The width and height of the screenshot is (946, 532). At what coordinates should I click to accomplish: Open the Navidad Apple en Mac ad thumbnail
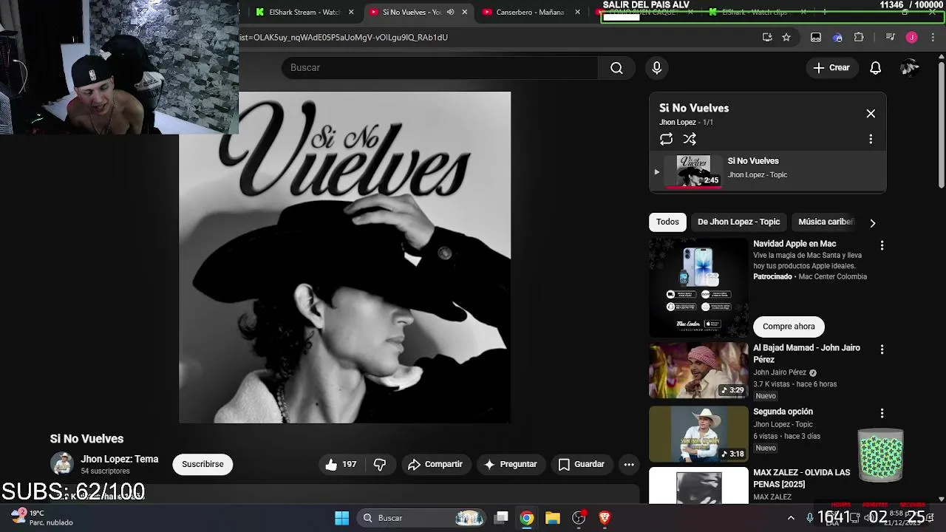pos(698,287)
